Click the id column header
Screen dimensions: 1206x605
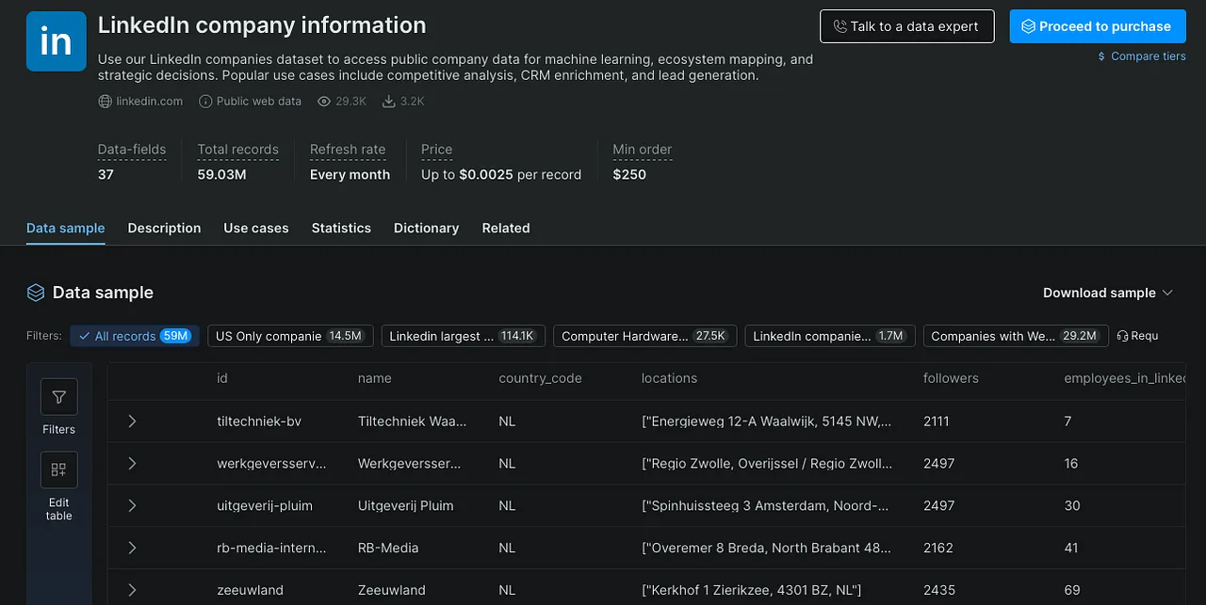[222, 378]
